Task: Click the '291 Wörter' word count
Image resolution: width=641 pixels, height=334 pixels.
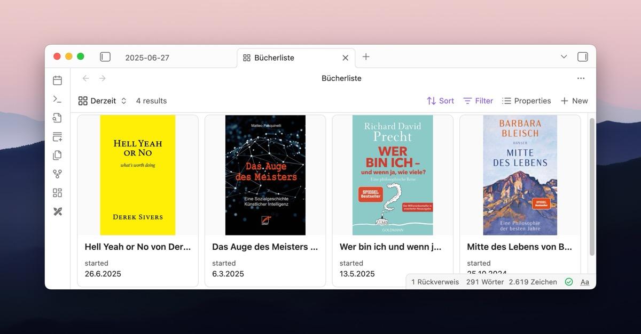Action: tap(485, 282)
